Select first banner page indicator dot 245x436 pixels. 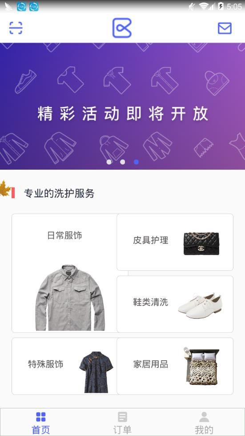tap(109, 162)
